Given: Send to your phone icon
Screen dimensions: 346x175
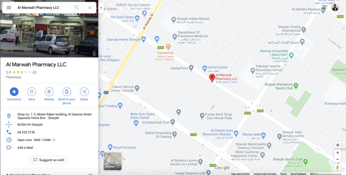Looking at the screenshot, I should [67, 92].
